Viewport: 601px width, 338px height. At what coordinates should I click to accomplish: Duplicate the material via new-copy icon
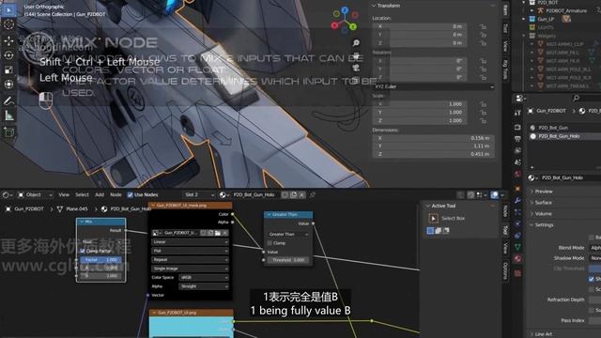(294, 194)
